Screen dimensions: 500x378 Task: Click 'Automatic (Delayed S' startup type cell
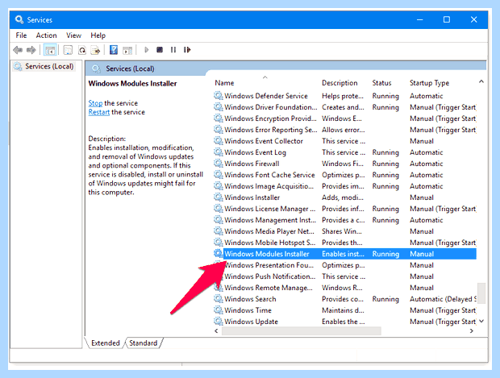tap(443, 299)
